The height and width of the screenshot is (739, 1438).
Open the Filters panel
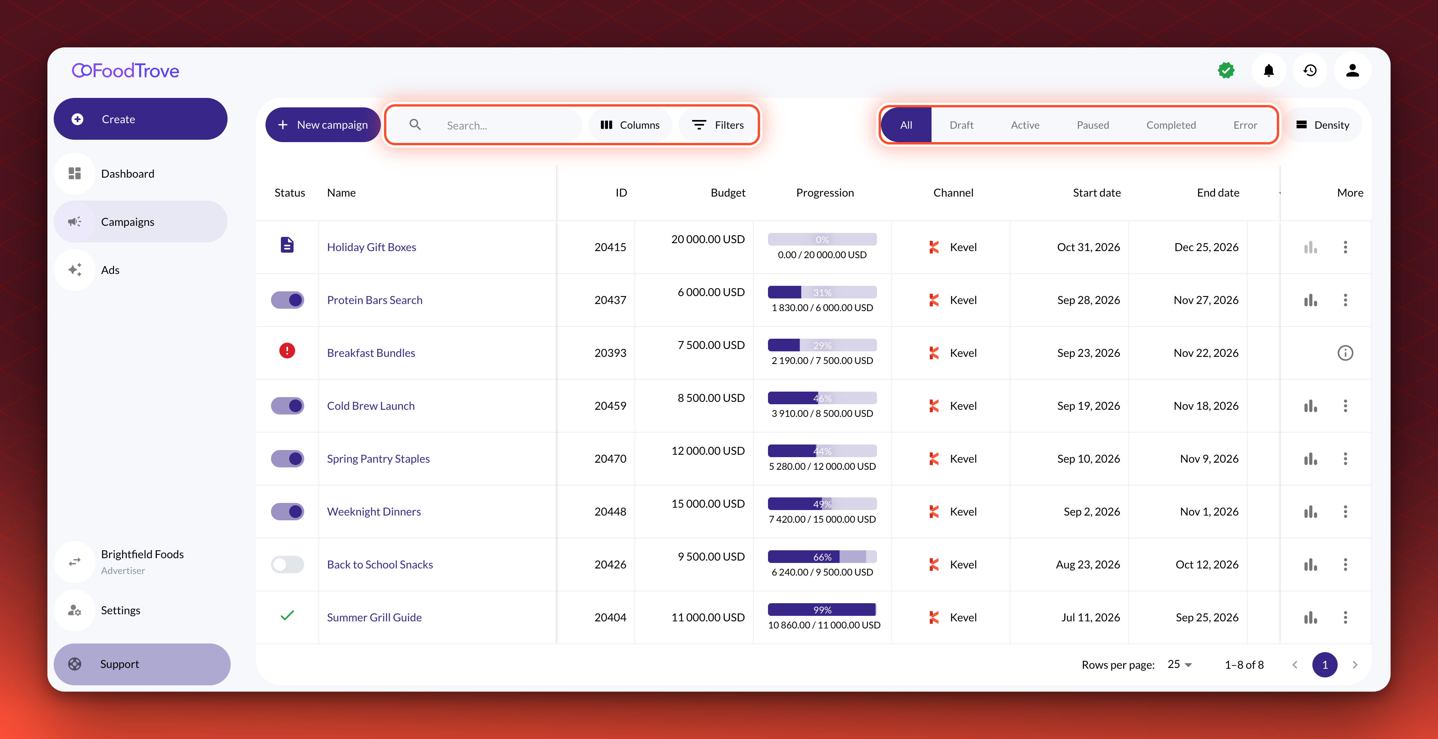coord(718,125)
